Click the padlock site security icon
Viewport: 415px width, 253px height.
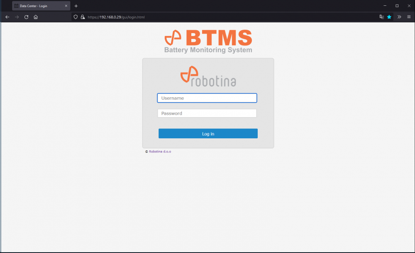(x=83, y=17)
